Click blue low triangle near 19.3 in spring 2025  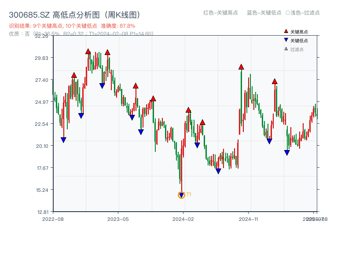[x=287, y=153]
